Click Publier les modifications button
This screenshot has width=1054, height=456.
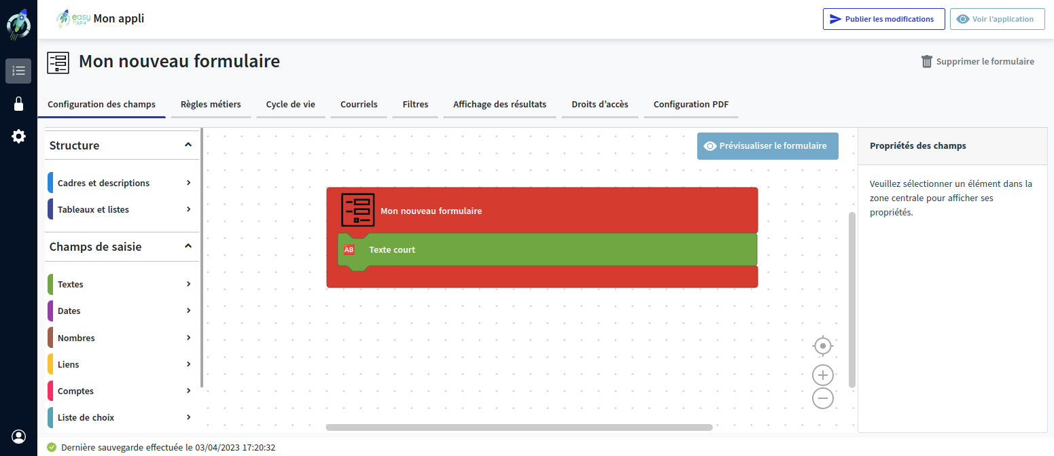coord(883,19)
